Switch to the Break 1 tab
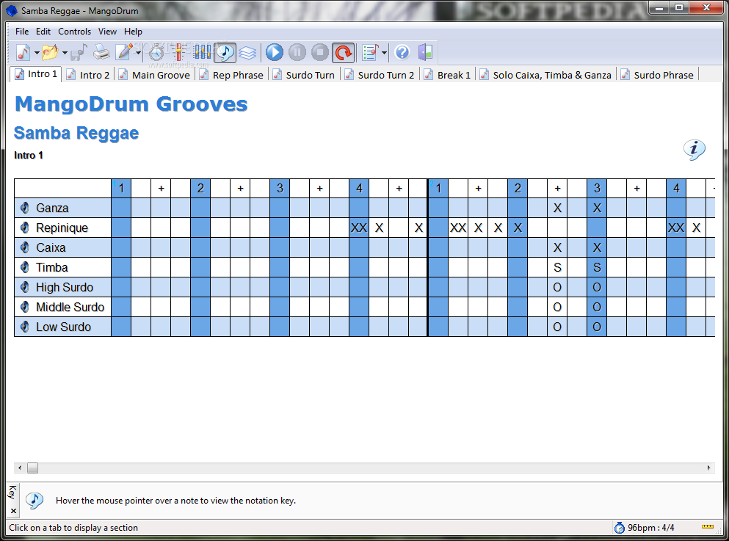 [447, 75]
